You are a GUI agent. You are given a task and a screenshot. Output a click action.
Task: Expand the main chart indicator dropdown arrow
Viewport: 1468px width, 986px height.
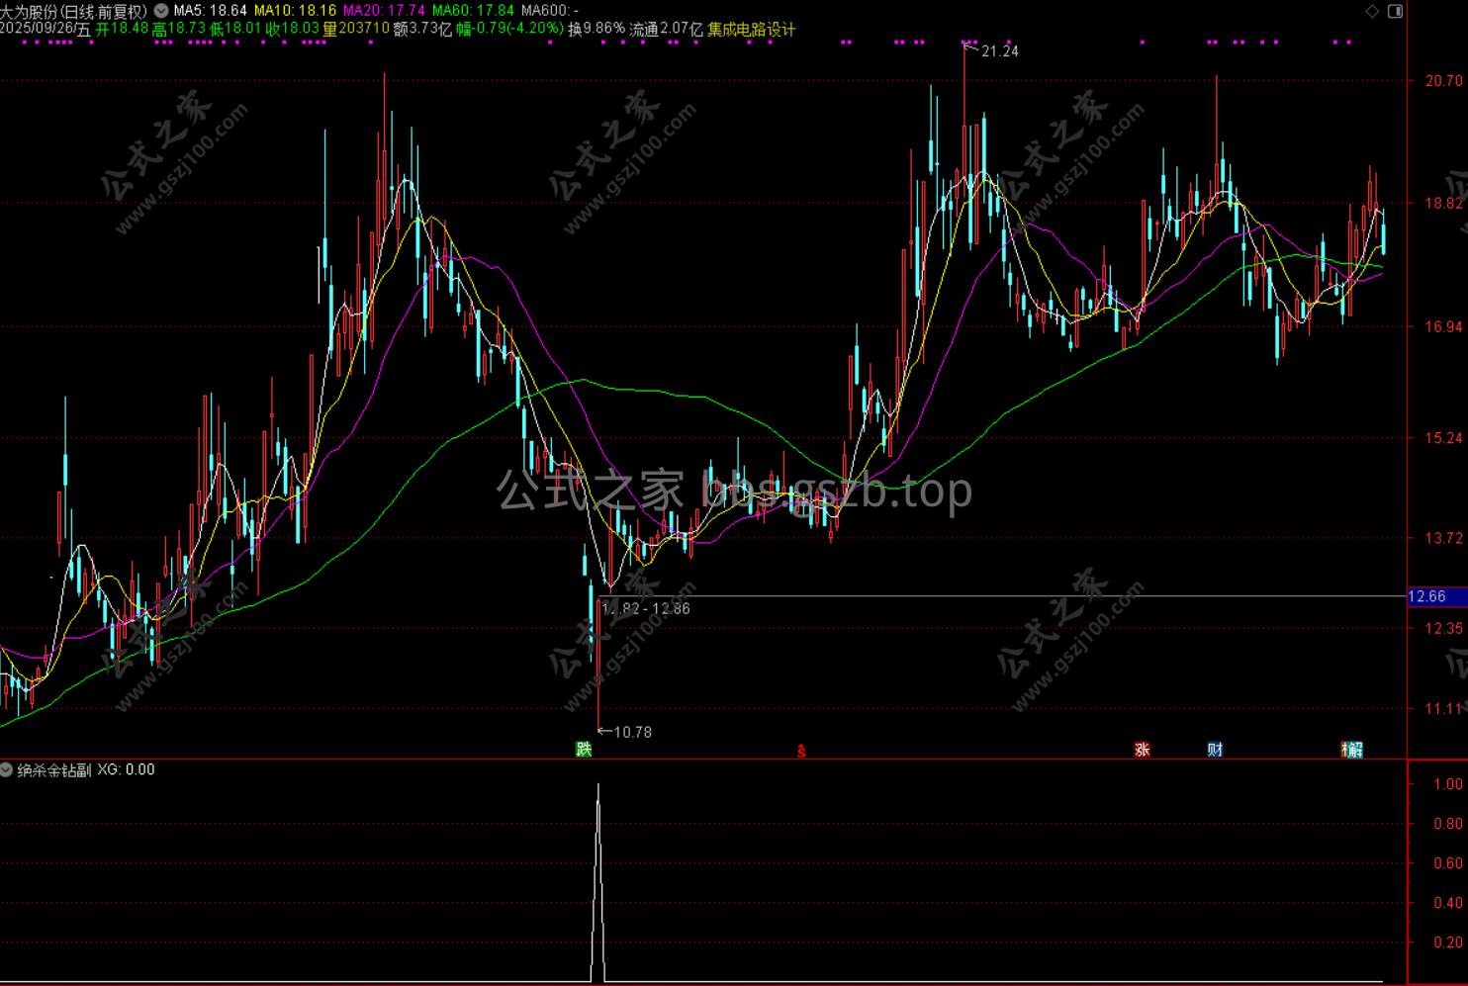(160, 11)
